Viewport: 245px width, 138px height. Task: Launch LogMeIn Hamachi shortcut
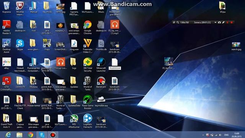point(88,121)
